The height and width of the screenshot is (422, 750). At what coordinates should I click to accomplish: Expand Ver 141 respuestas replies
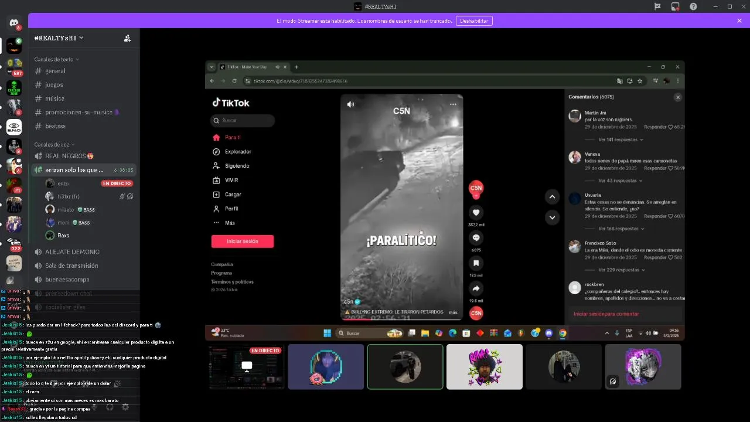click(621, 140)
